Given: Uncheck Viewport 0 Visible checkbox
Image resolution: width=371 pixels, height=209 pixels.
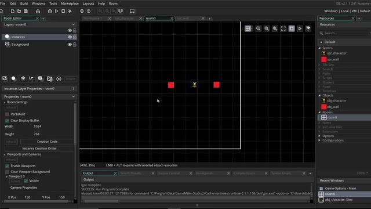Looking at the screenshot, I should click(x=26, y=181).
